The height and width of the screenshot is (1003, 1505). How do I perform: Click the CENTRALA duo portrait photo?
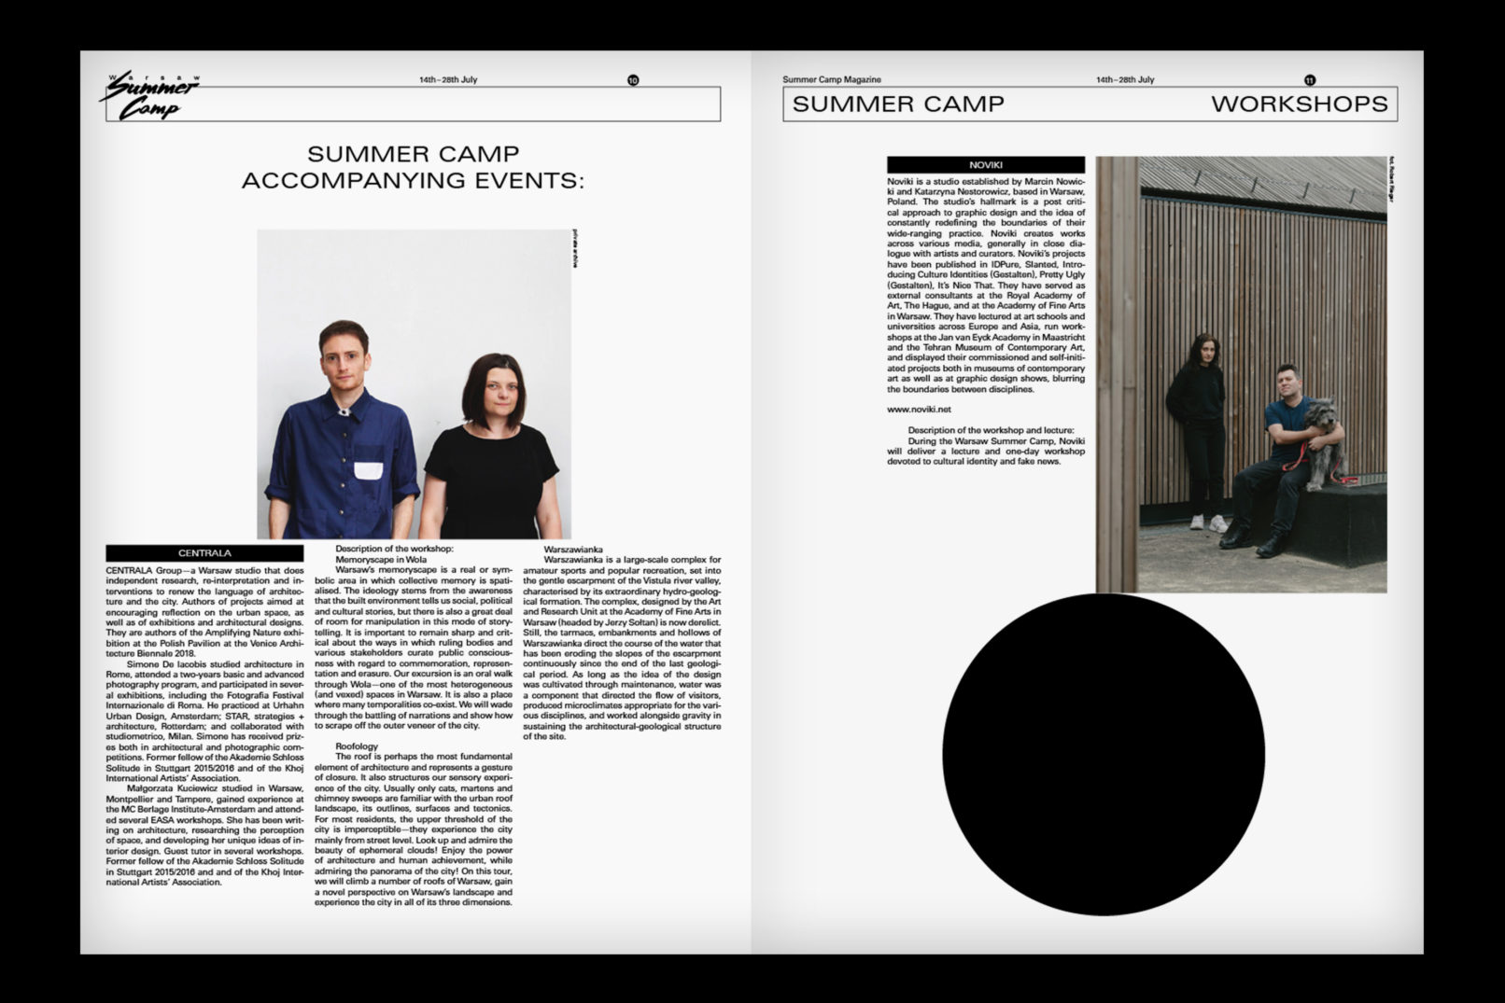[414, 384]
